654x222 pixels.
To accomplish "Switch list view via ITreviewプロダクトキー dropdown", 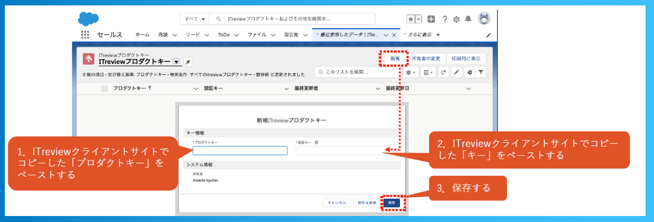I will [x=177, y=62].
